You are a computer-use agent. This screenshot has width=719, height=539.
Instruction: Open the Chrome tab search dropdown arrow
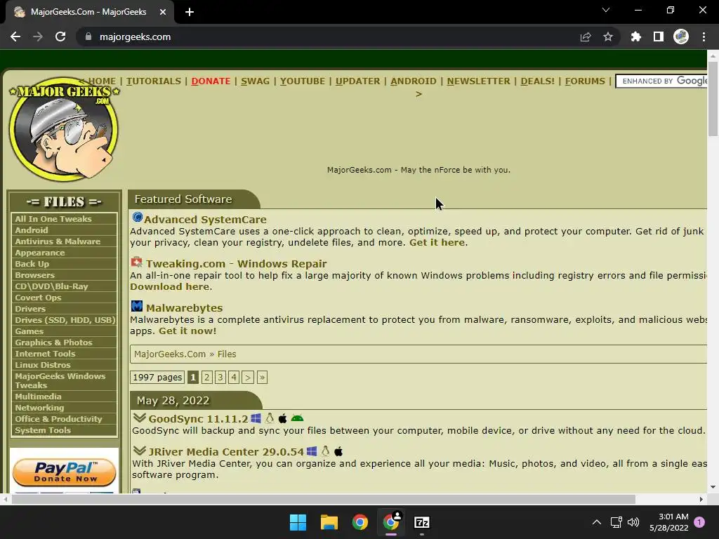(606, 10)
